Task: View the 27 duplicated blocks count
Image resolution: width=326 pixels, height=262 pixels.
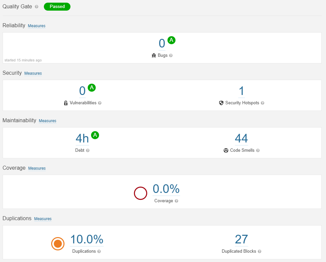Action: (x=241, y=239)
